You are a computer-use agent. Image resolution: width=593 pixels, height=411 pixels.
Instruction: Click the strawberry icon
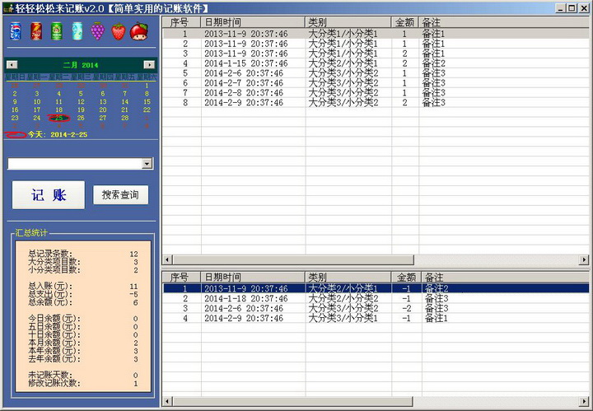tap(119, 31)
